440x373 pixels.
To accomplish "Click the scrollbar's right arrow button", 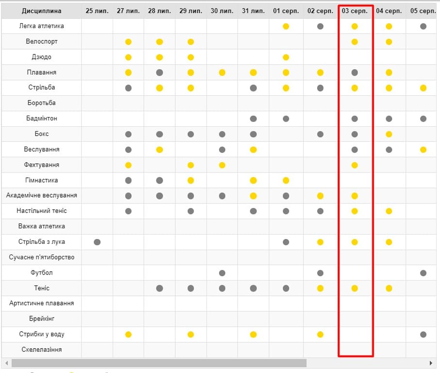I will pyautogui.click(x=430, y=363).
